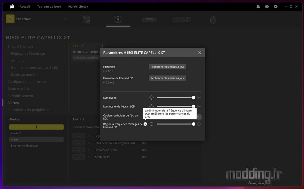Open the notifications bell
This screenshot has height=189, width=304.
[258, 7]
